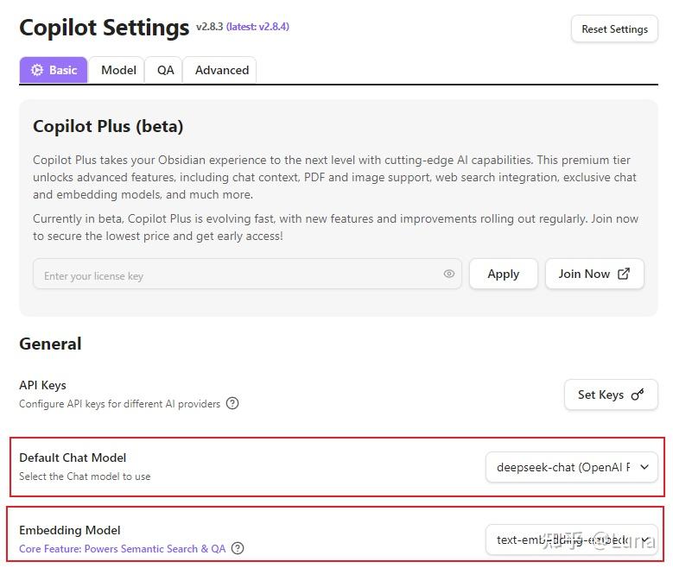Click the help icon beside API Keys description
The height and width of the screenshot is (568, 673).
click(232, 403)
